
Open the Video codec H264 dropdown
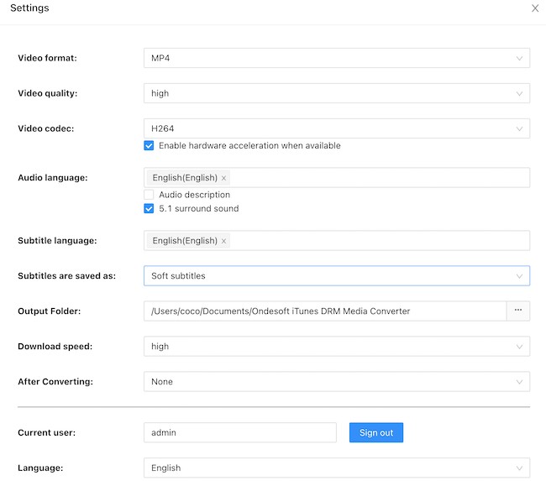[336, 128]
